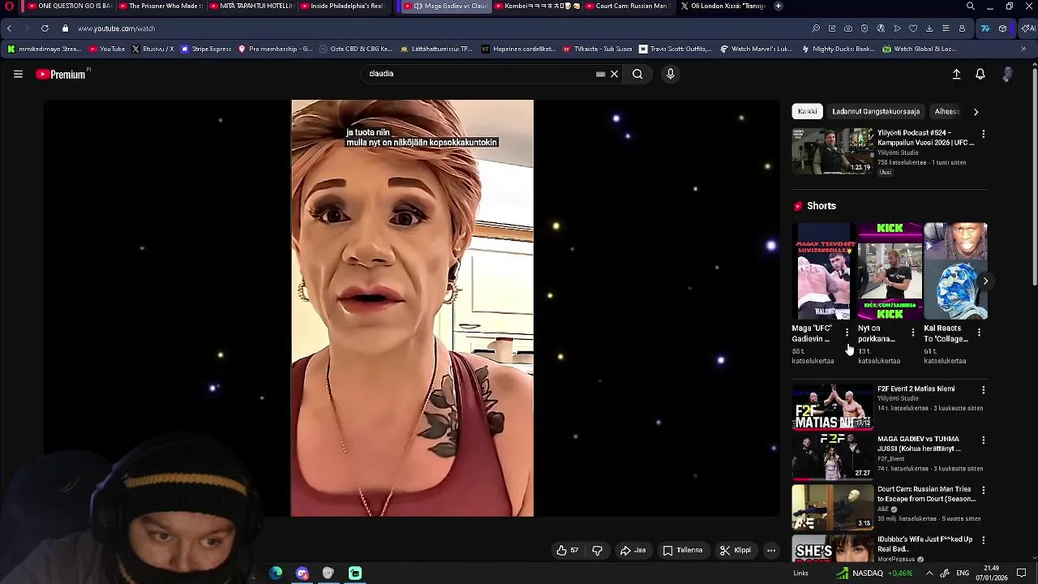Open the YouTube hamburger guide menu
The width and height of the screenshot is (1038, 584).
coord(18,74)
